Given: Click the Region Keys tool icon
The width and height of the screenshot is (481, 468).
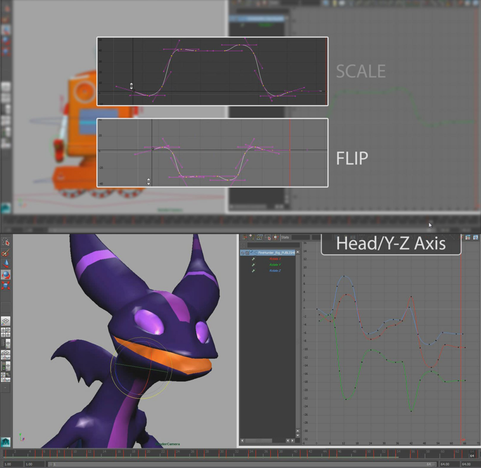Looking at the screenshot, I should tap(268, 237).
